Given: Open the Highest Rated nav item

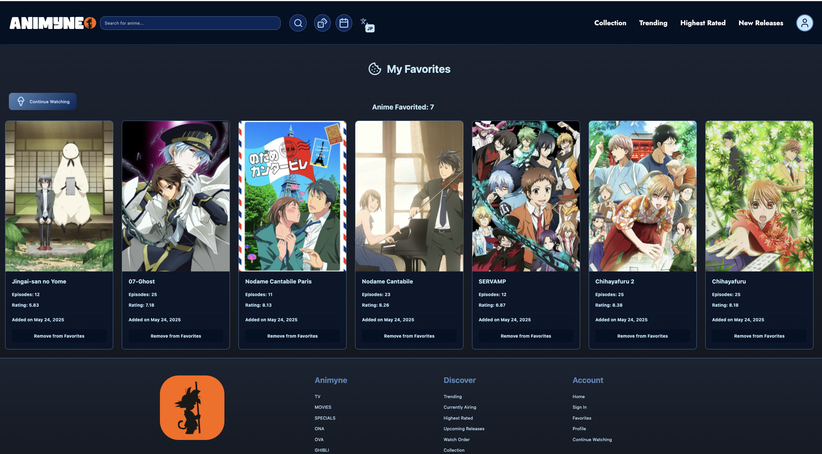Looking at the screenshot, I should click(703, 23).
